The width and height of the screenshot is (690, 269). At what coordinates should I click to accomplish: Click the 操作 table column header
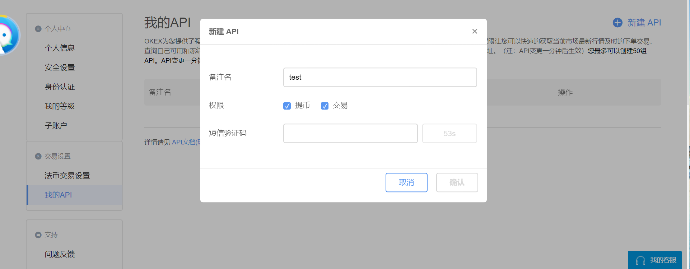click(x=565, y=92)
